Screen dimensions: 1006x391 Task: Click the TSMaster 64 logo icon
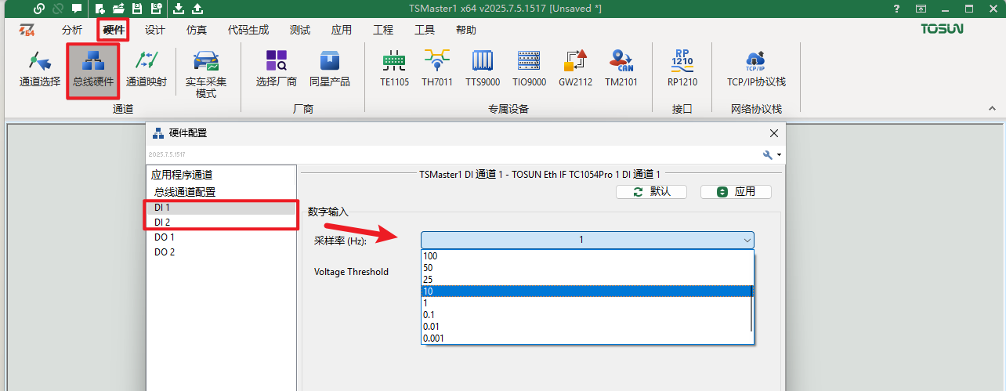[x=27, y=30]
